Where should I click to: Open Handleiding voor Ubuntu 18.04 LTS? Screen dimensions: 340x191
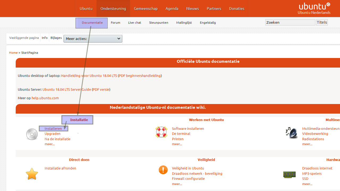(x=89, y=76)
